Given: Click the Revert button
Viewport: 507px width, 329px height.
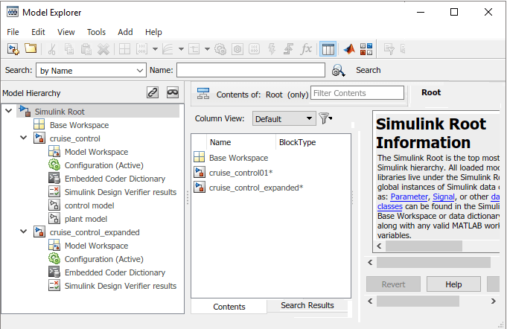Looking at the screenshot, I should click(393, 284).
